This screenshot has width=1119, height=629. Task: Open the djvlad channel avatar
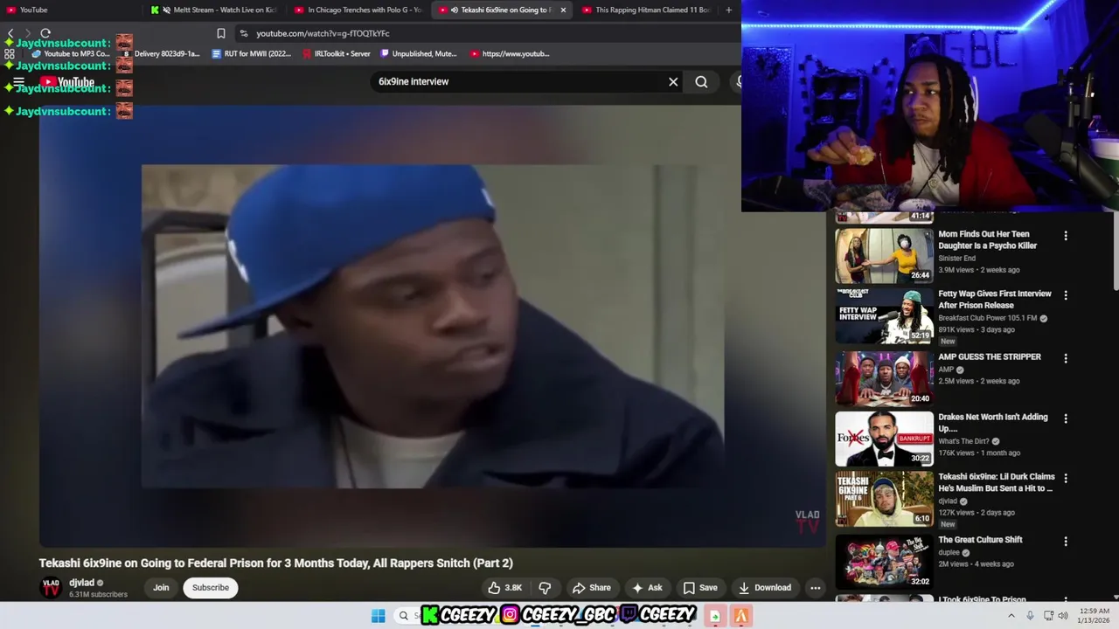(51, 587)
